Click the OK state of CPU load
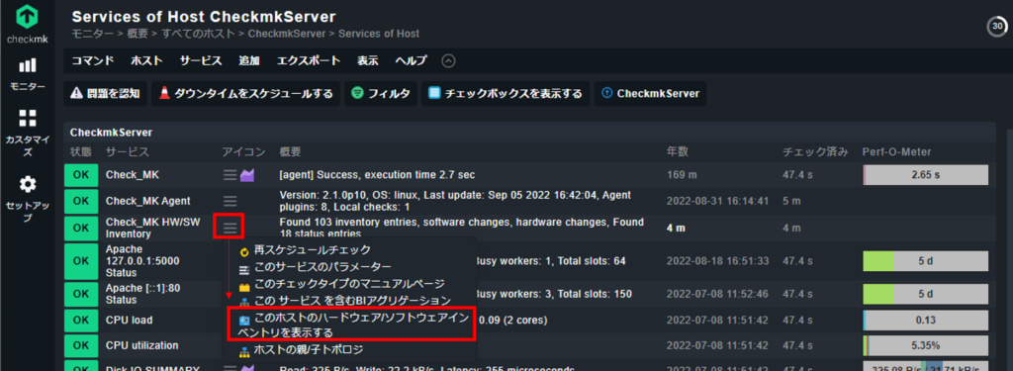 (81, 320)
